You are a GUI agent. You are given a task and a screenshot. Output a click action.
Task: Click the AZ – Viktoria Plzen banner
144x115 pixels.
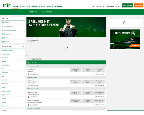(66, 27)
